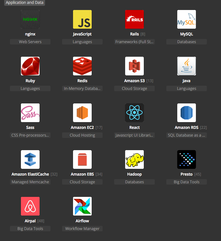Open the Frameworks (Full St... tag

[134, 42]
